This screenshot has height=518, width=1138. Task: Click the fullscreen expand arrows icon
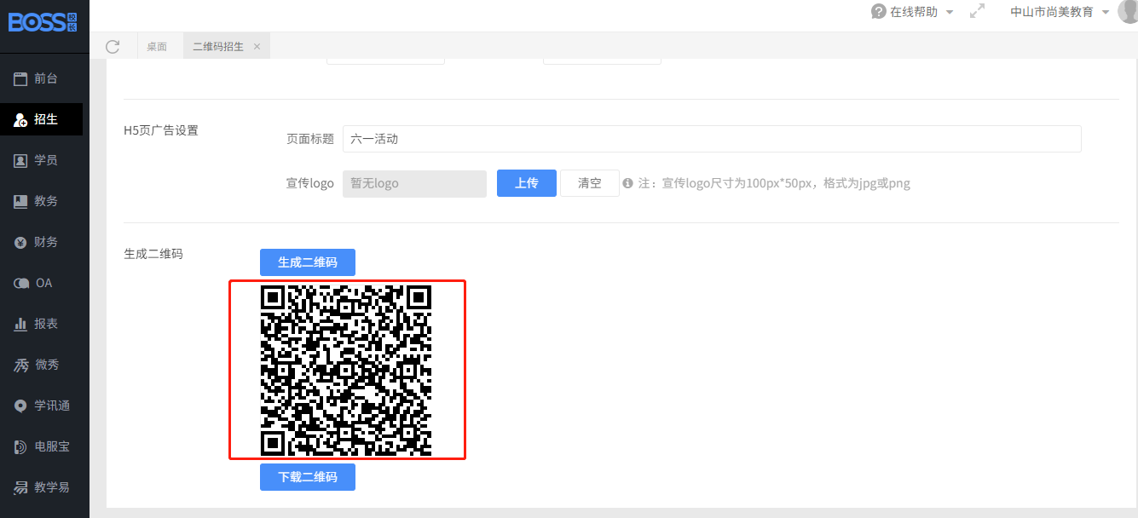[x=977, y=12]
